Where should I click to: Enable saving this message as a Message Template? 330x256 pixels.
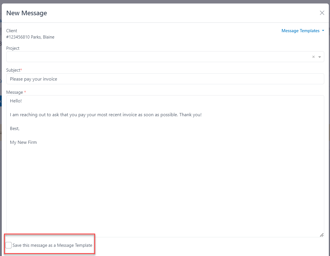(8, 245)
